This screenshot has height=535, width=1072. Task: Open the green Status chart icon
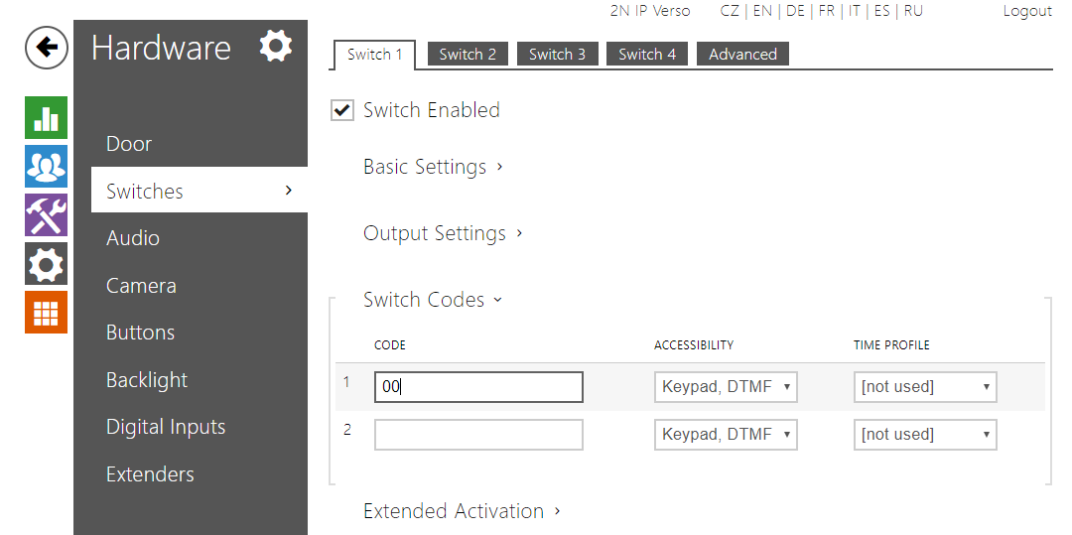click(x=46, y=117)
